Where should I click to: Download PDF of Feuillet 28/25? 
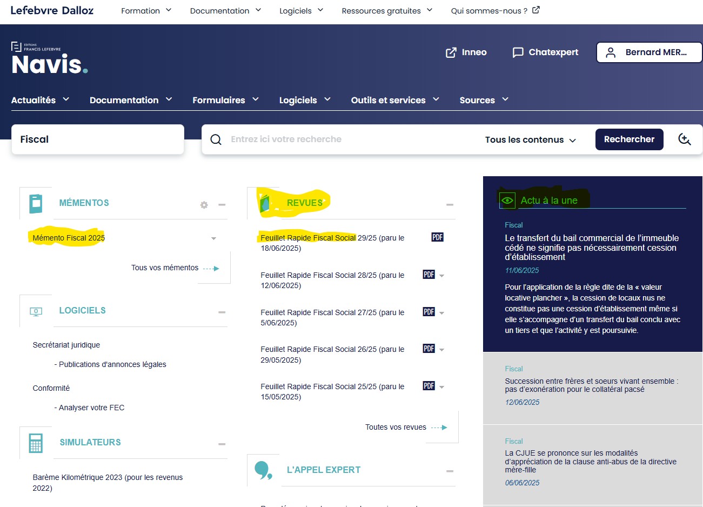429,275
